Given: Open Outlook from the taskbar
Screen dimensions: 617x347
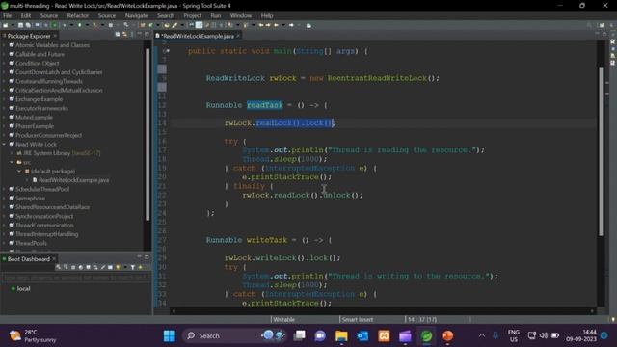Looking at the screenshot, I should [362, 335].
